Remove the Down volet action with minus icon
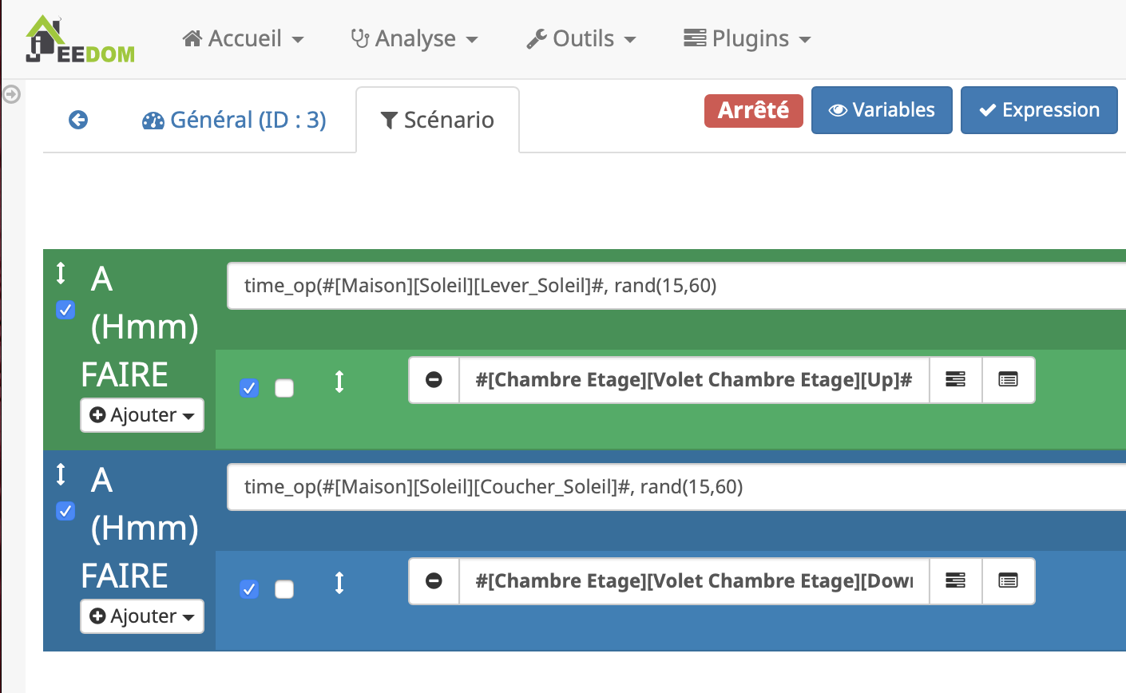 click(434, 581)
